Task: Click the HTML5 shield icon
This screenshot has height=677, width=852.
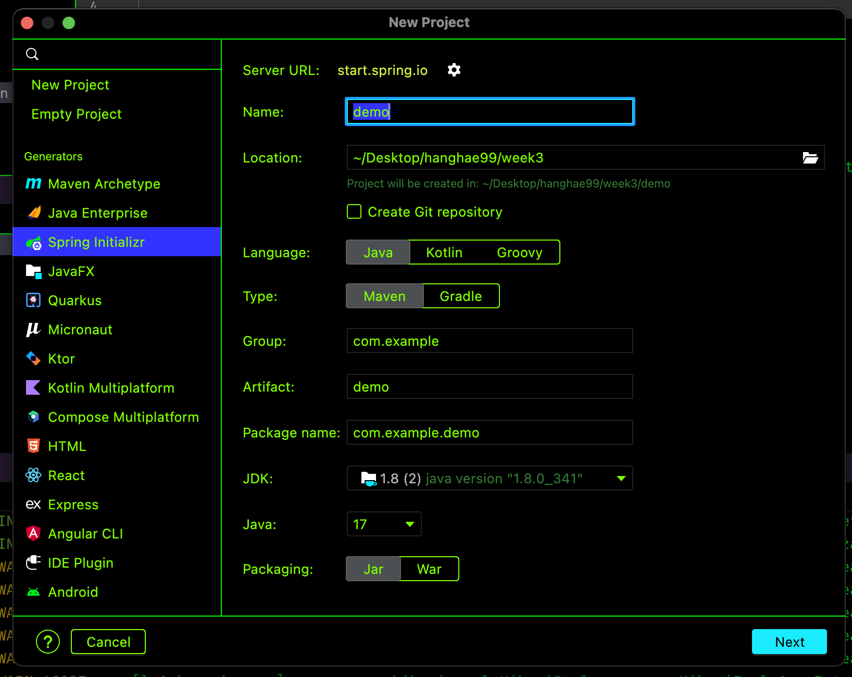Action: [33, 446]
